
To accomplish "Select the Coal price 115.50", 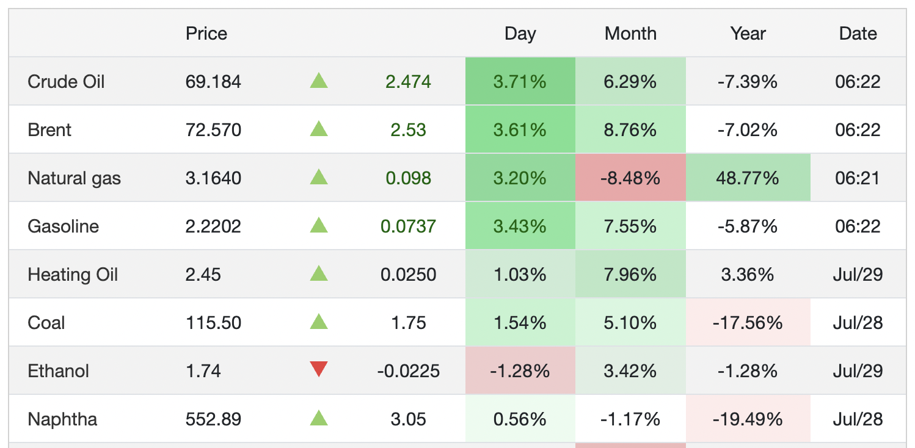I will point(213,323).
